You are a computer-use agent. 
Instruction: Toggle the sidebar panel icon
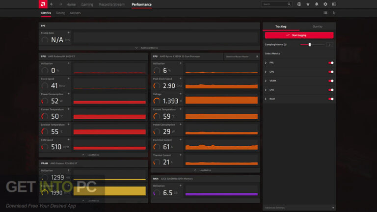[334, 4]
